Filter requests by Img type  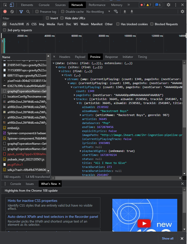tap(41, 24)
